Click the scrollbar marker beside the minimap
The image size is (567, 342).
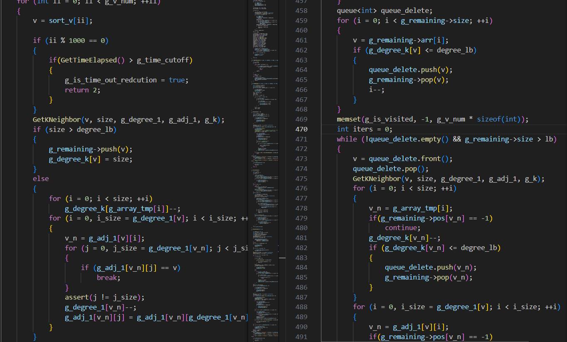click(x=282, y=258)
